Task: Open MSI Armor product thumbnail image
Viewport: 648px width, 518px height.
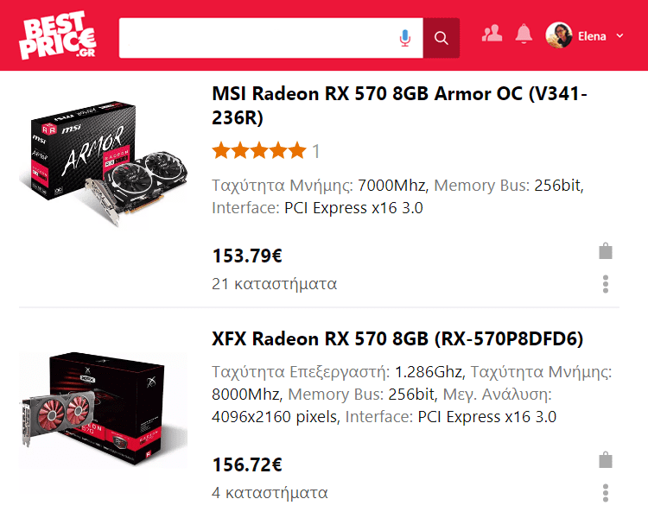Action: point(104,162)
